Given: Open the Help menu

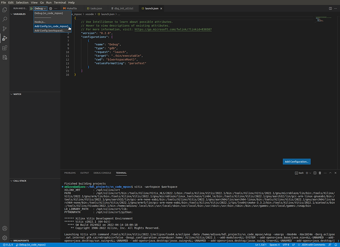Looking at the screenshot, I should 71,3.
